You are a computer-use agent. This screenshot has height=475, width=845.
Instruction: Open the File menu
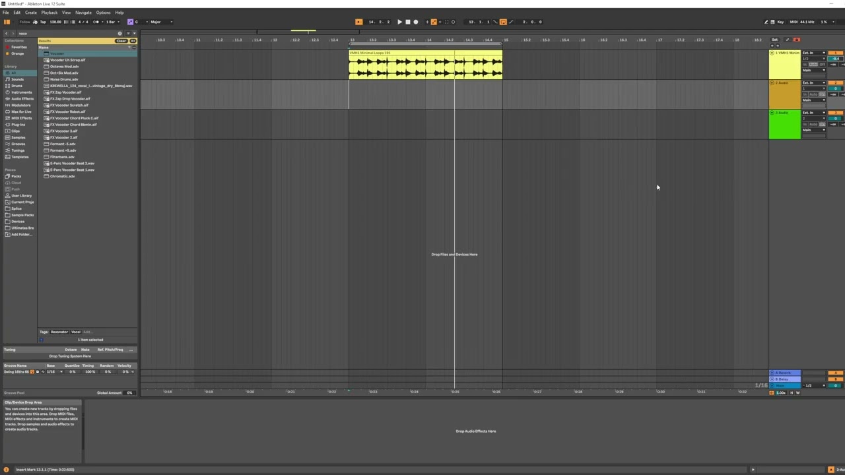coord(5,13)
